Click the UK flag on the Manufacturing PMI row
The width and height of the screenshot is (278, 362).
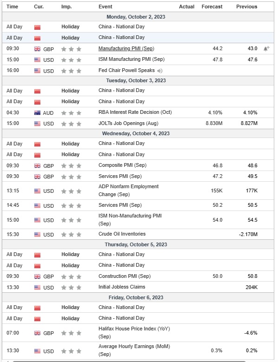click(37, 49)
